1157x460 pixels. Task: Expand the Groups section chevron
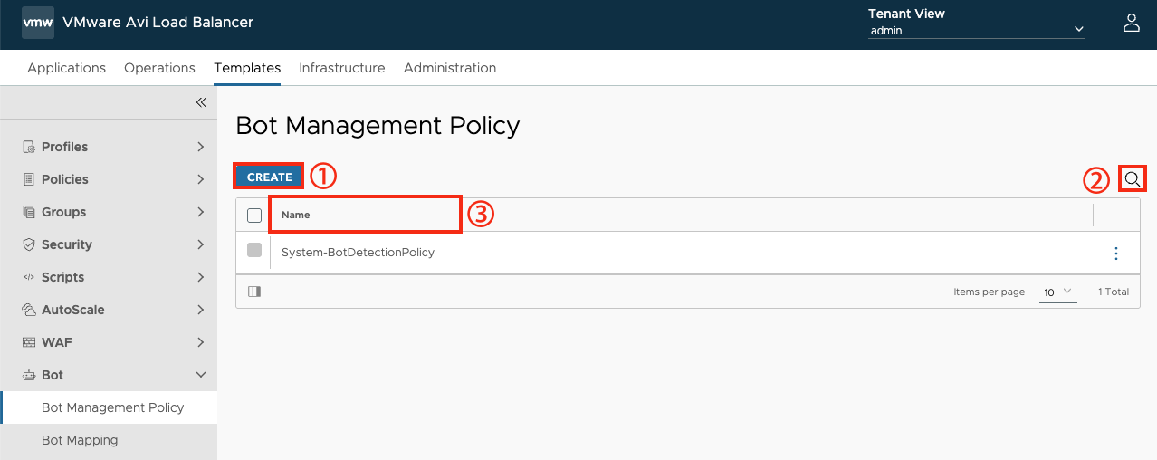[201, 212]
